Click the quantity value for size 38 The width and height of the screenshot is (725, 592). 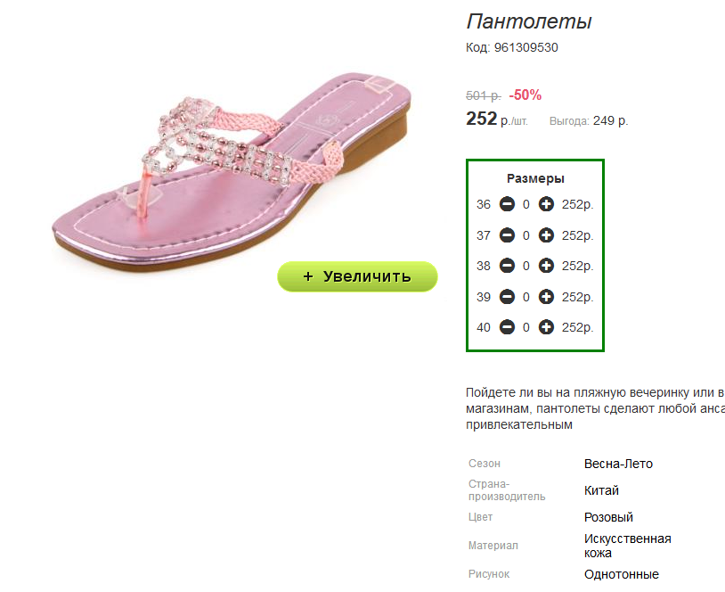coord(526,266)
